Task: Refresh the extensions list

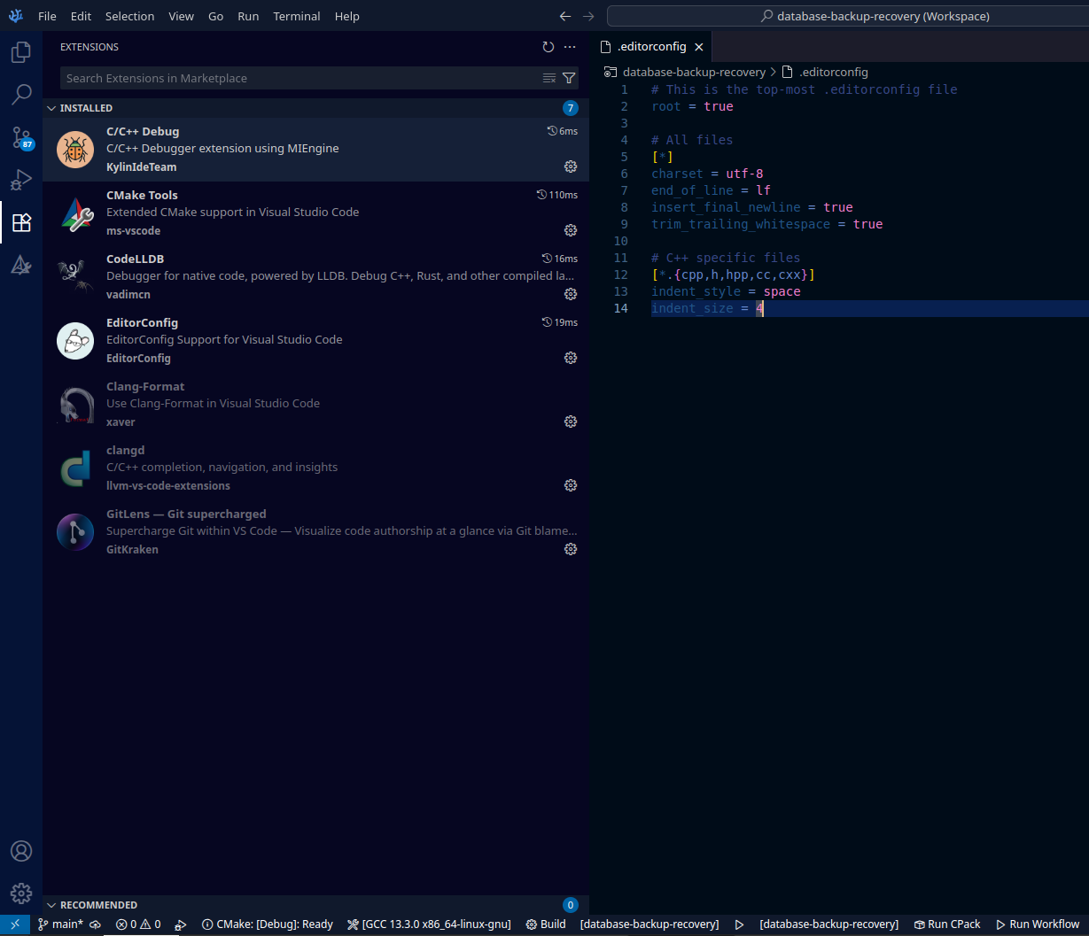Action: tap(548, 47)
